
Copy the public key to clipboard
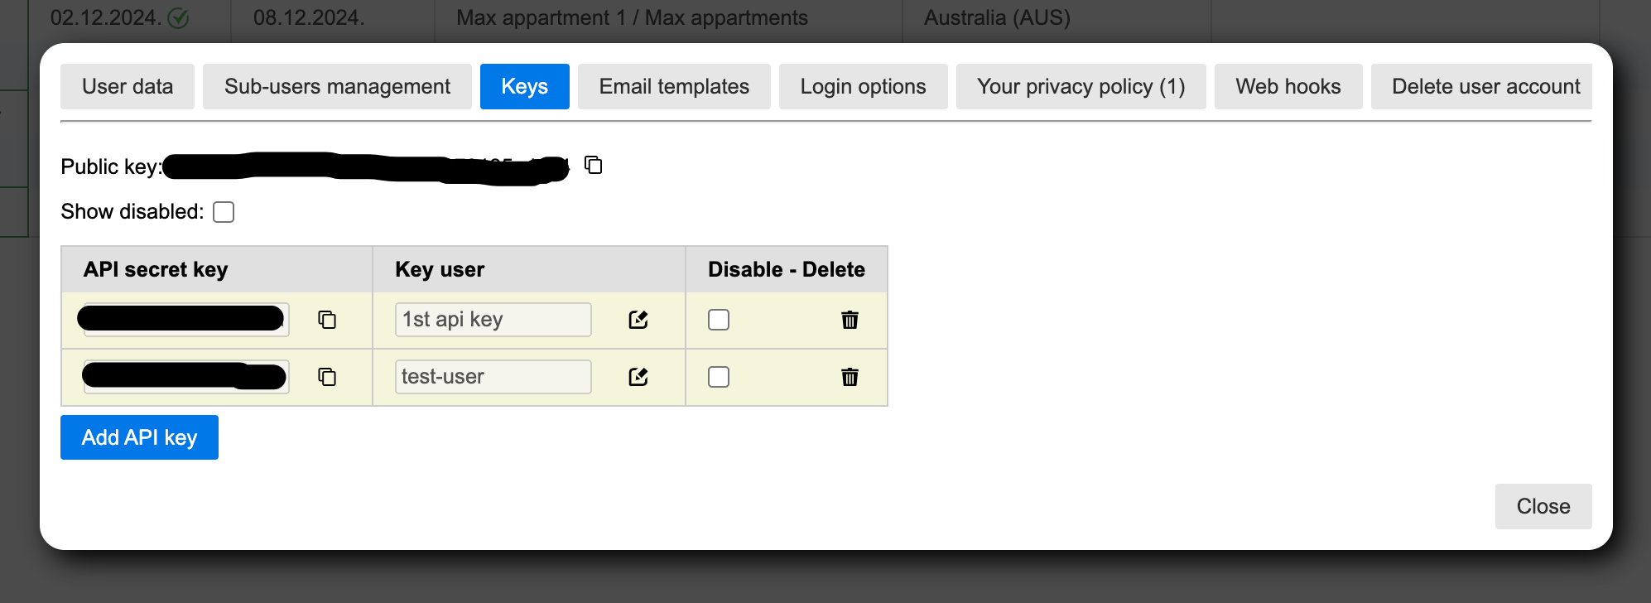click(593, 165)
